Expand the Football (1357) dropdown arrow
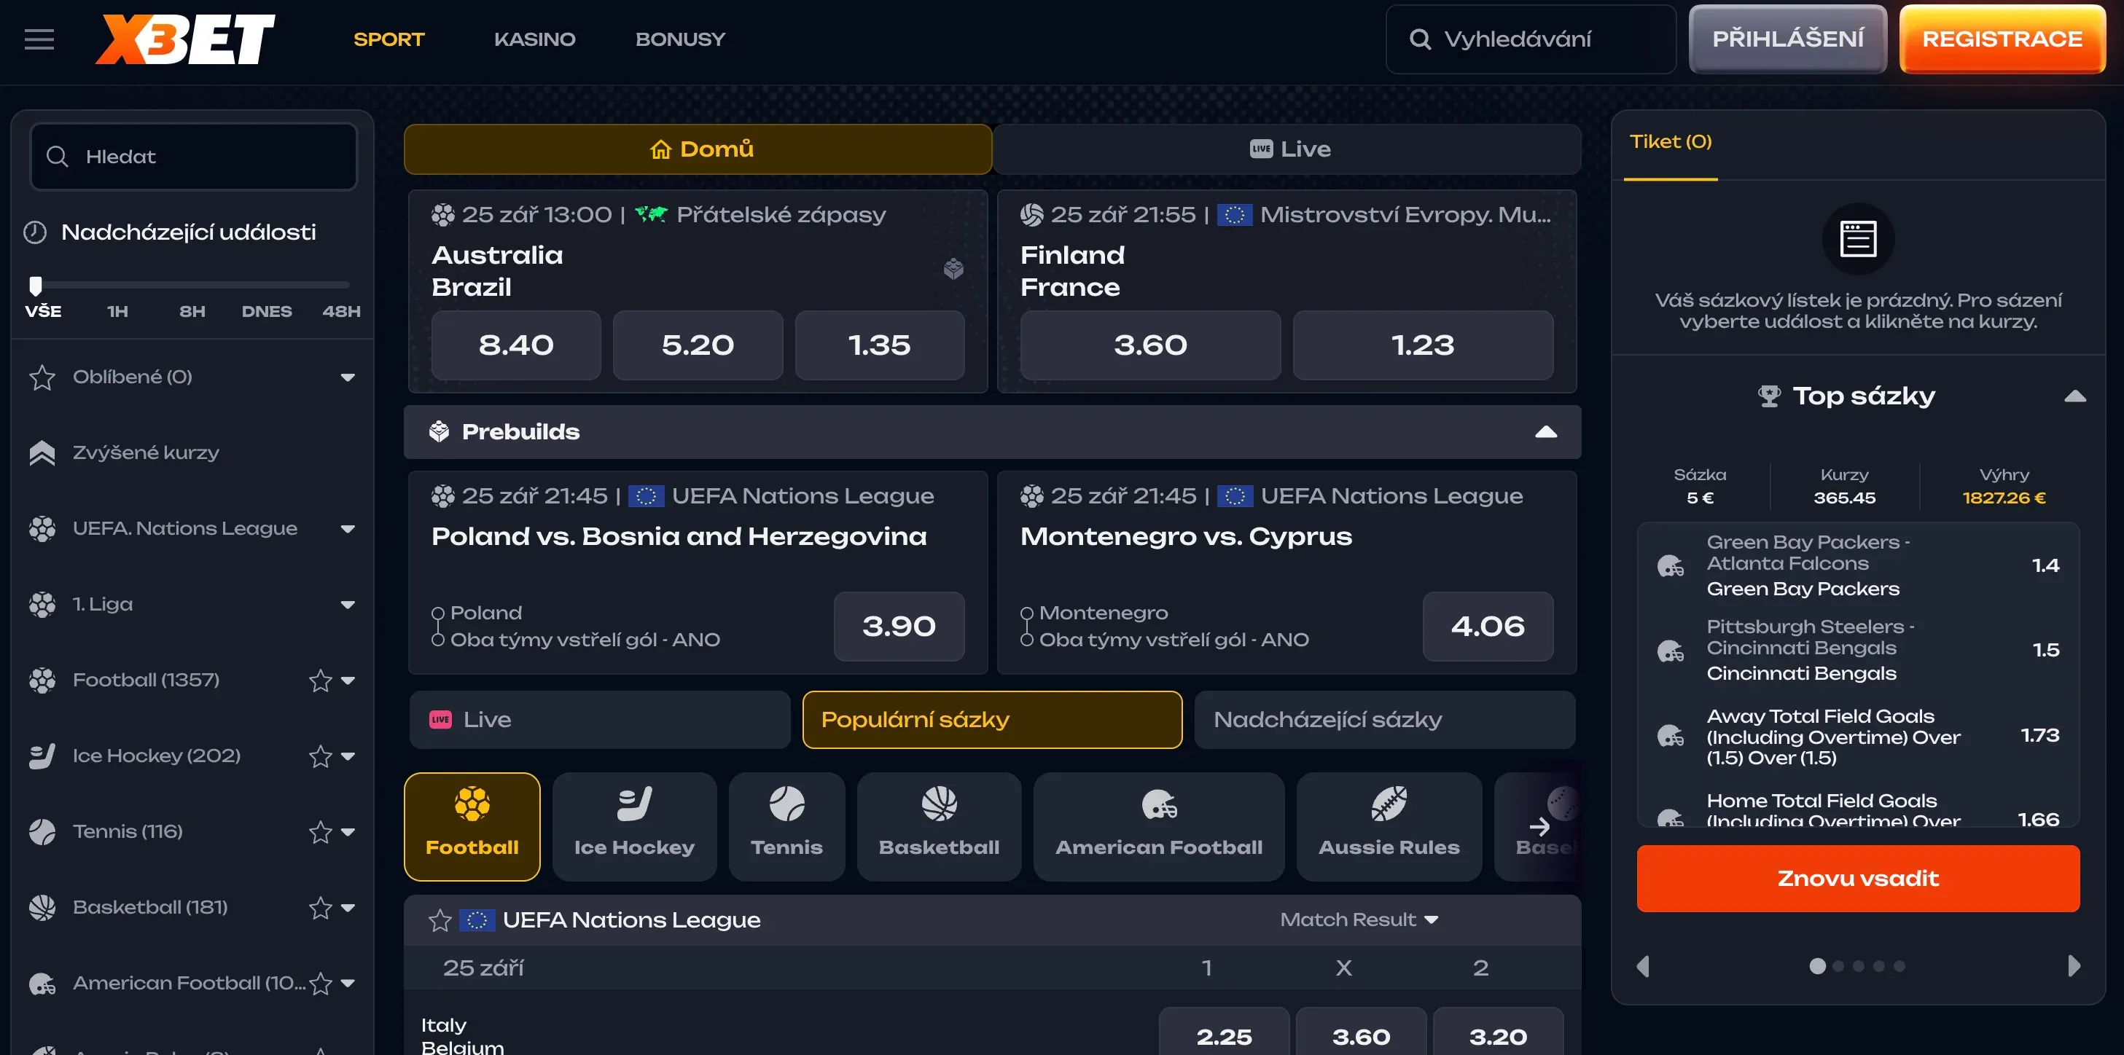This screenshot has width=2124, height=1055. 348,681
